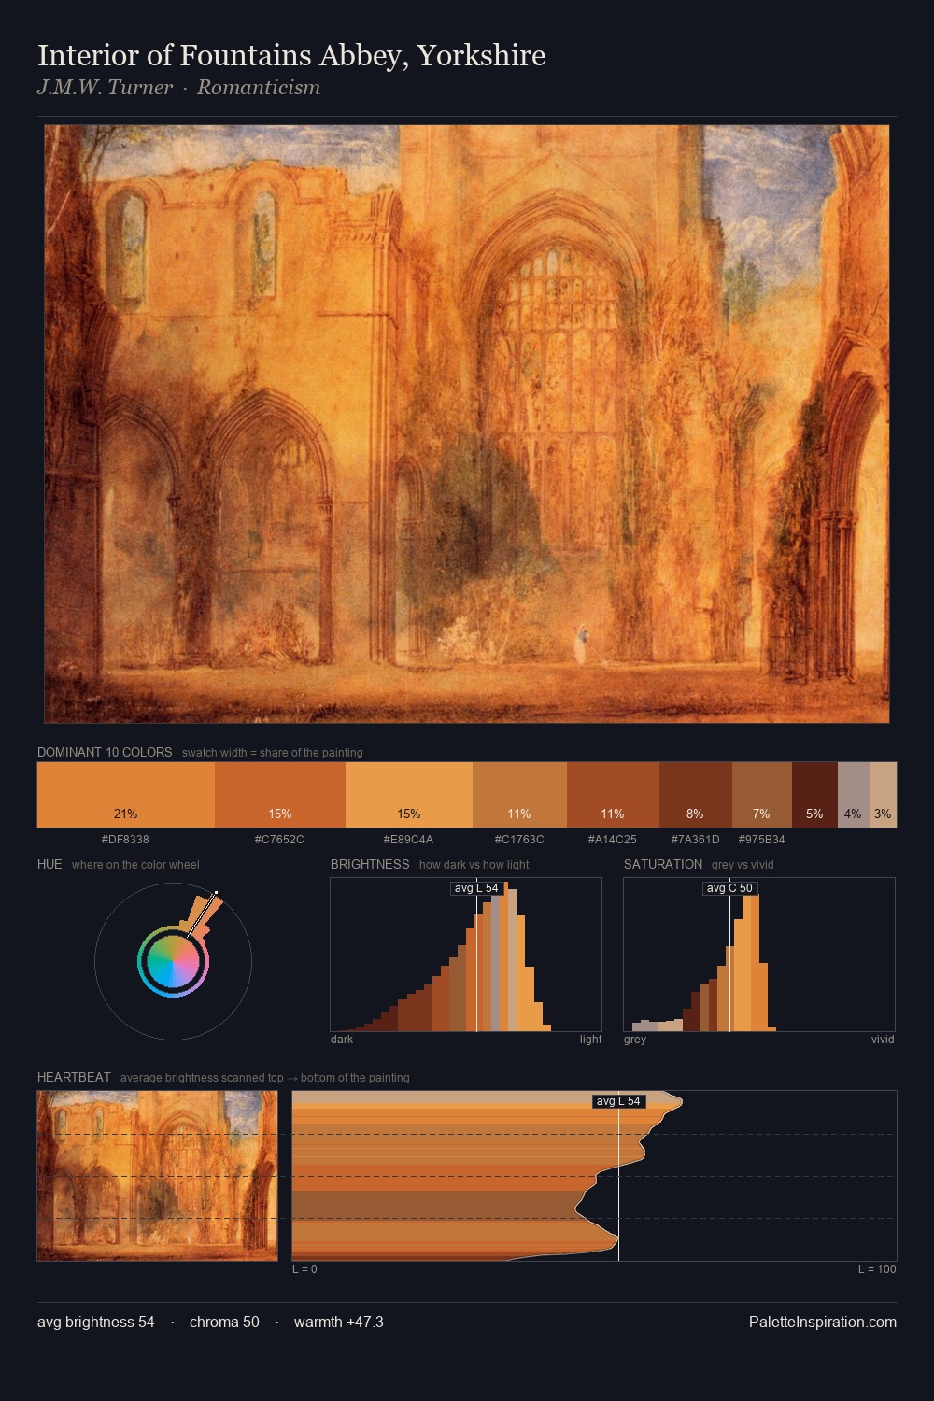
Task: Click the title 'Interior of Fountains Abbey, Yorkshire'
Action: pyautogui.click(x=291, y=55)
